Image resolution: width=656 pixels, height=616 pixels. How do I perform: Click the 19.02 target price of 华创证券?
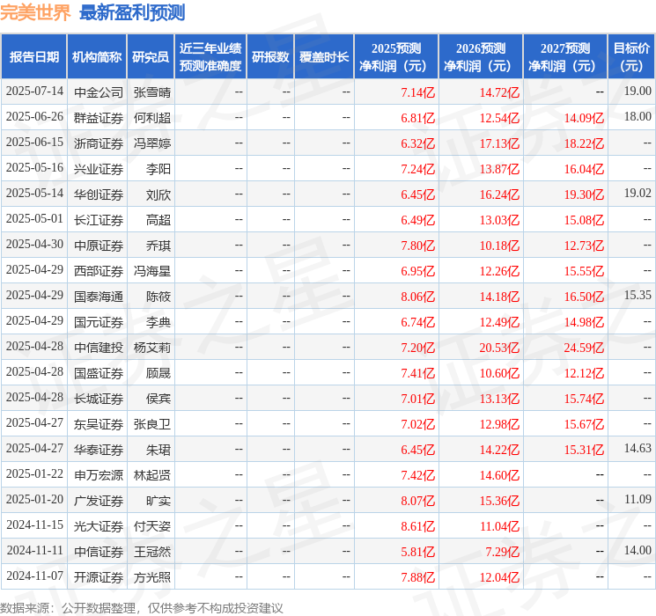click(x=637, y=194)
